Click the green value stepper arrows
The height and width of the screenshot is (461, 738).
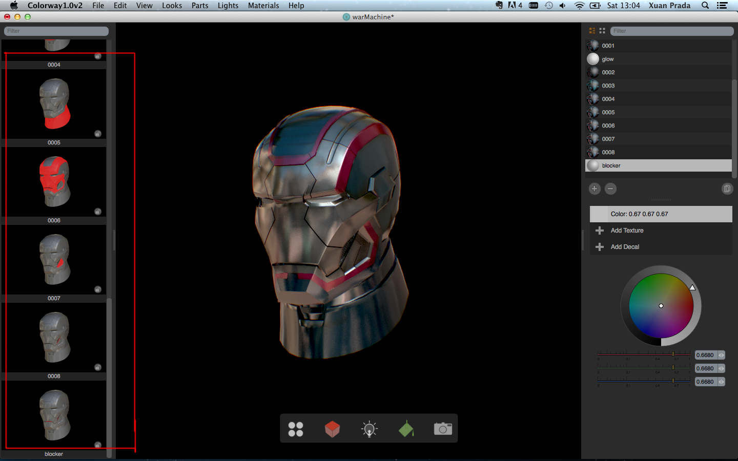721,368
